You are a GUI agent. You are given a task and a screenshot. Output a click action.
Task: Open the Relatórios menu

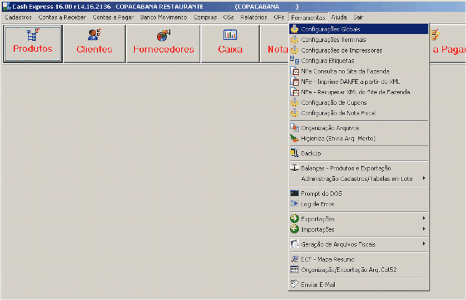[x=253, y=17]
